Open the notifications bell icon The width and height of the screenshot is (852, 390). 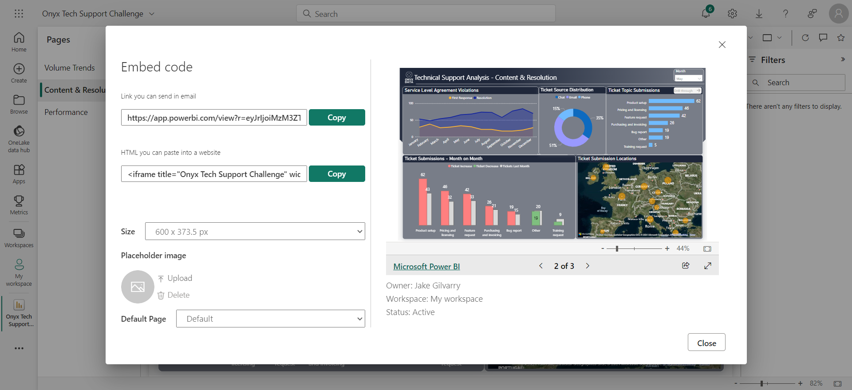[x=706, y=14]
